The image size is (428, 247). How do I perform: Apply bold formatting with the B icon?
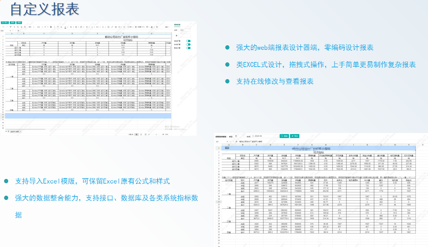coord(51,27)
